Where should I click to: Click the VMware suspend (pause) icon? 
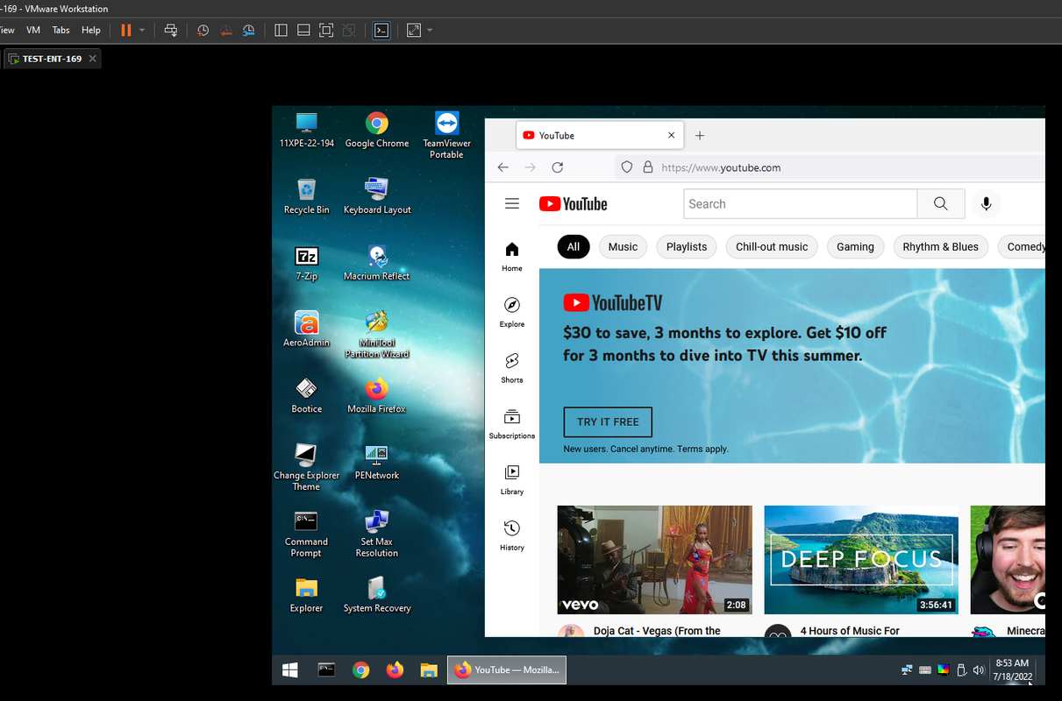click(x=126, y=30)
